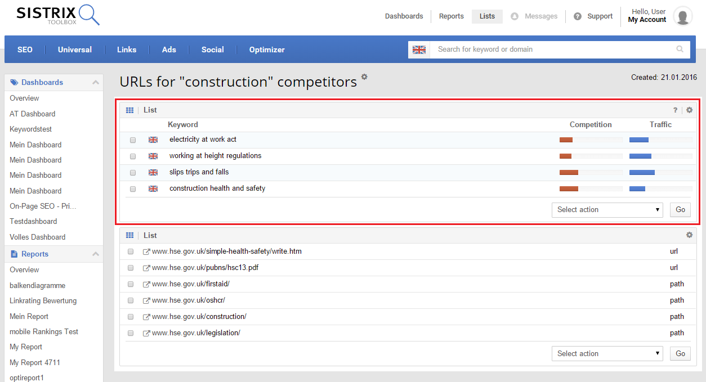Click UK flag for slips trips and falls
This screenshot has height=382, width=706.
pyautogui.click(x=153, y=172)
